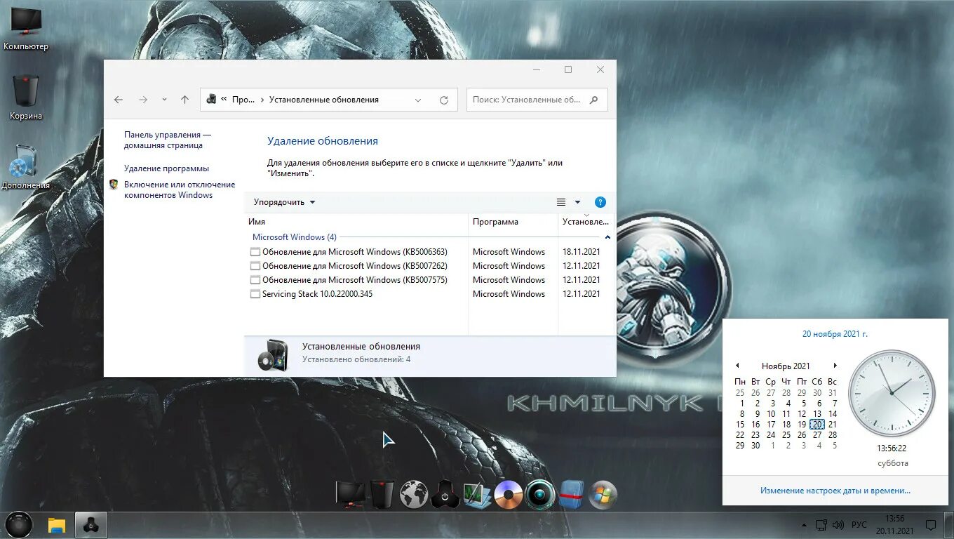Open the Корзина desktop icon
Screen dimensions: 954x539
[26, 98]
